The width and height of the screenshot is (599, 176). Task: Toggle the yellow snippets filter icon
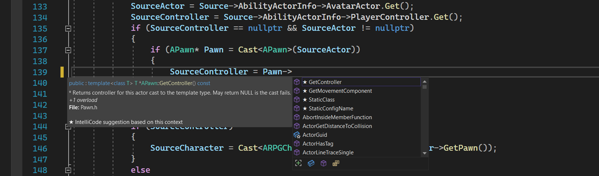click(x=336, y=163)
